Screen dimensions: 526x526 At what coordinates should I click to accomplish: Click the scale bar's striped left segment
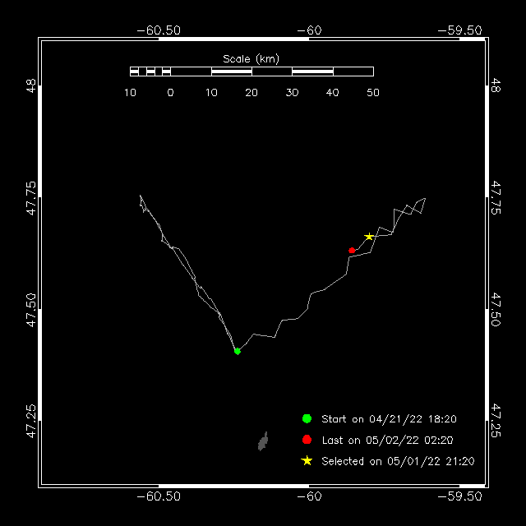click(x=150, y=72)
